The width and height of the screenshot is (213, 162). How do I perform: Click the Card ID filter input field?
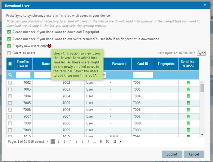(143, 75)
